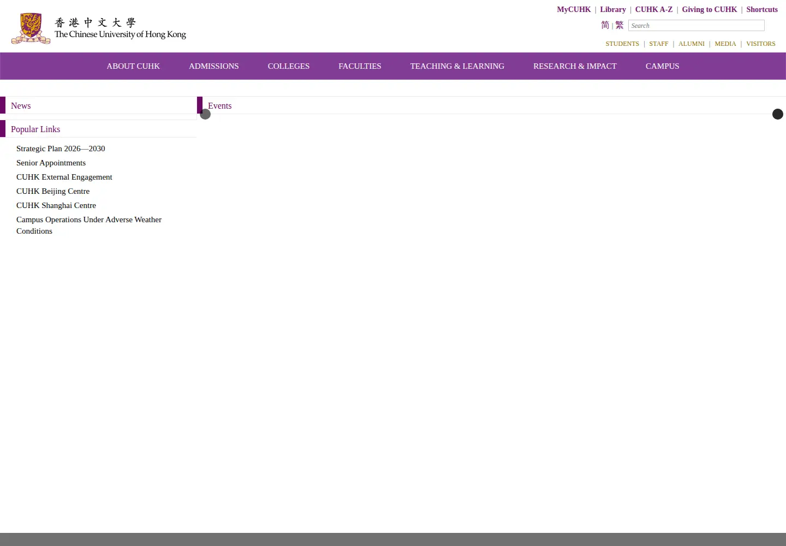Click the Popular Links heading
The width and height of the screenshot is (786, 546).
(x=35, y=129)
